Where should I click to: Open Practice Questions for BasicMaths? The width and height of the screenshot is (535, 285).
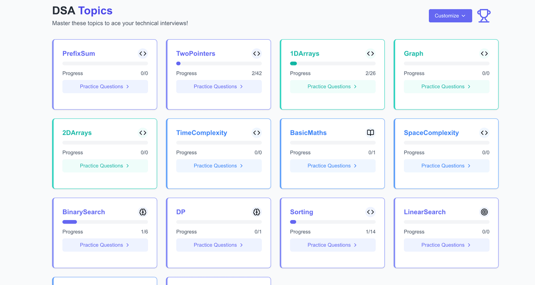(333, 166)
